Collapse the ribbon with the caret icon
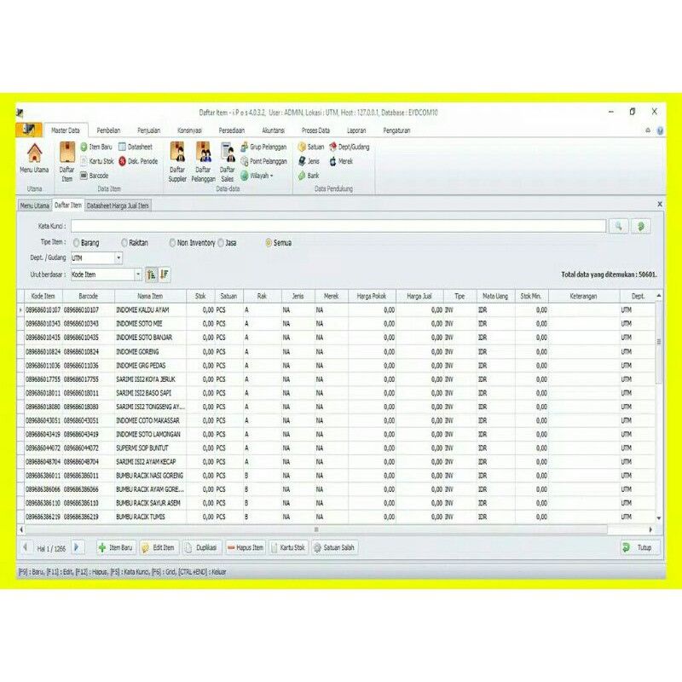The width and height of the screenshot is (682, 682). click(x=648, y=130)
